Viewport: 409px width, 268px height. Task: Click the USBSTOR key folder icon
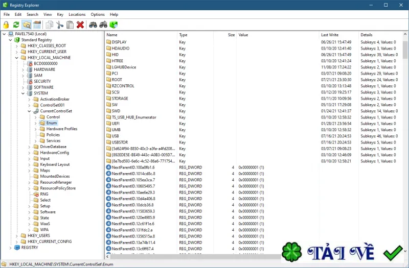pyautogui.click(x=109, y=142)
